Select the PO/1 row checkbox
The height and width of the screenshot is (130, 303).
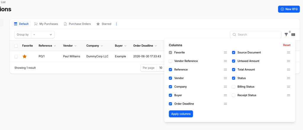pyautogui.click(x=16, y=56)
